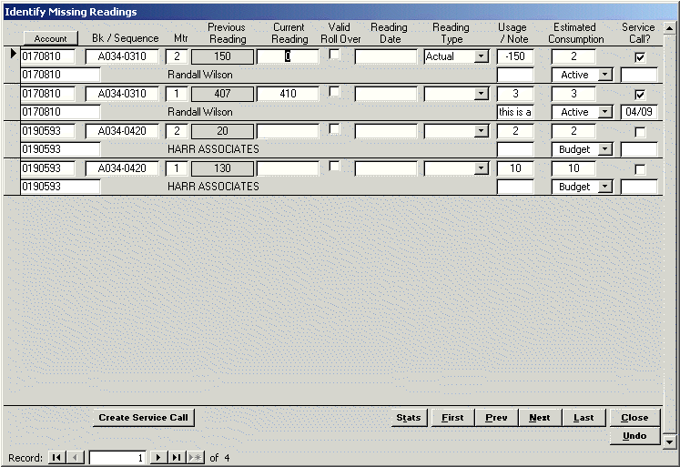This screenshot has height=467, width=680.
Task: Click Reading Date field for reading 410 row
Action: [x=386, y=94]
